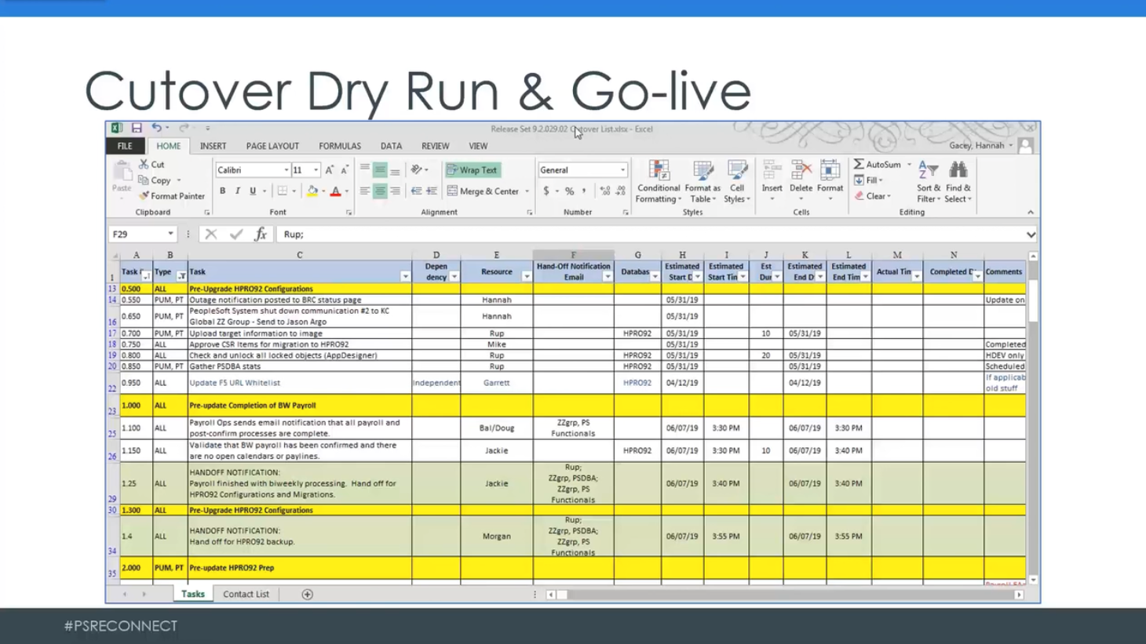The width and height of the screenshot is (1146, 644).
Task: Toggle Italic formatting
Action: (237, 191)
